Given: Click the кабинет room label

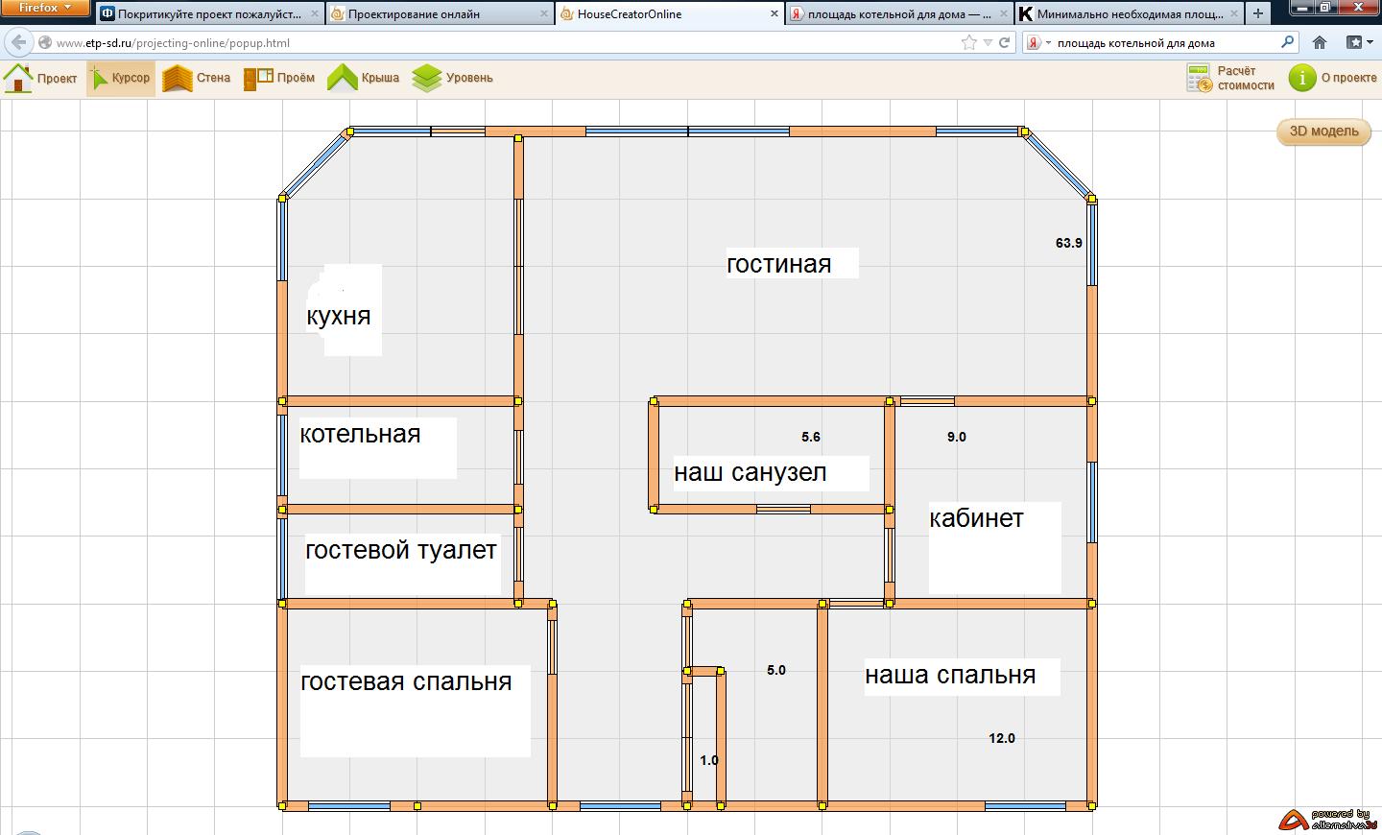Looking at the screenshot, I should (977, 518).
